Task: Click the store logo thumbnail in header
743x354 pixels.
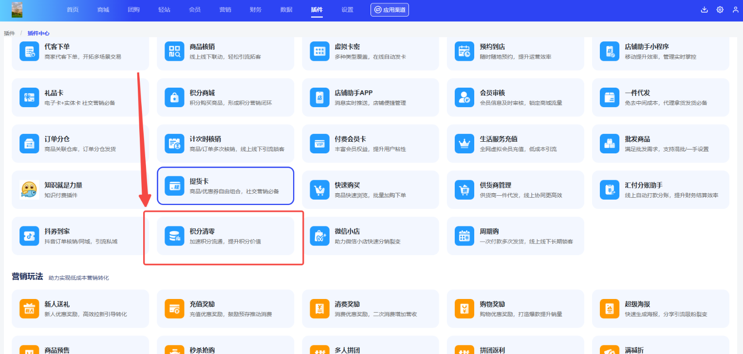Action: [17, 10]
